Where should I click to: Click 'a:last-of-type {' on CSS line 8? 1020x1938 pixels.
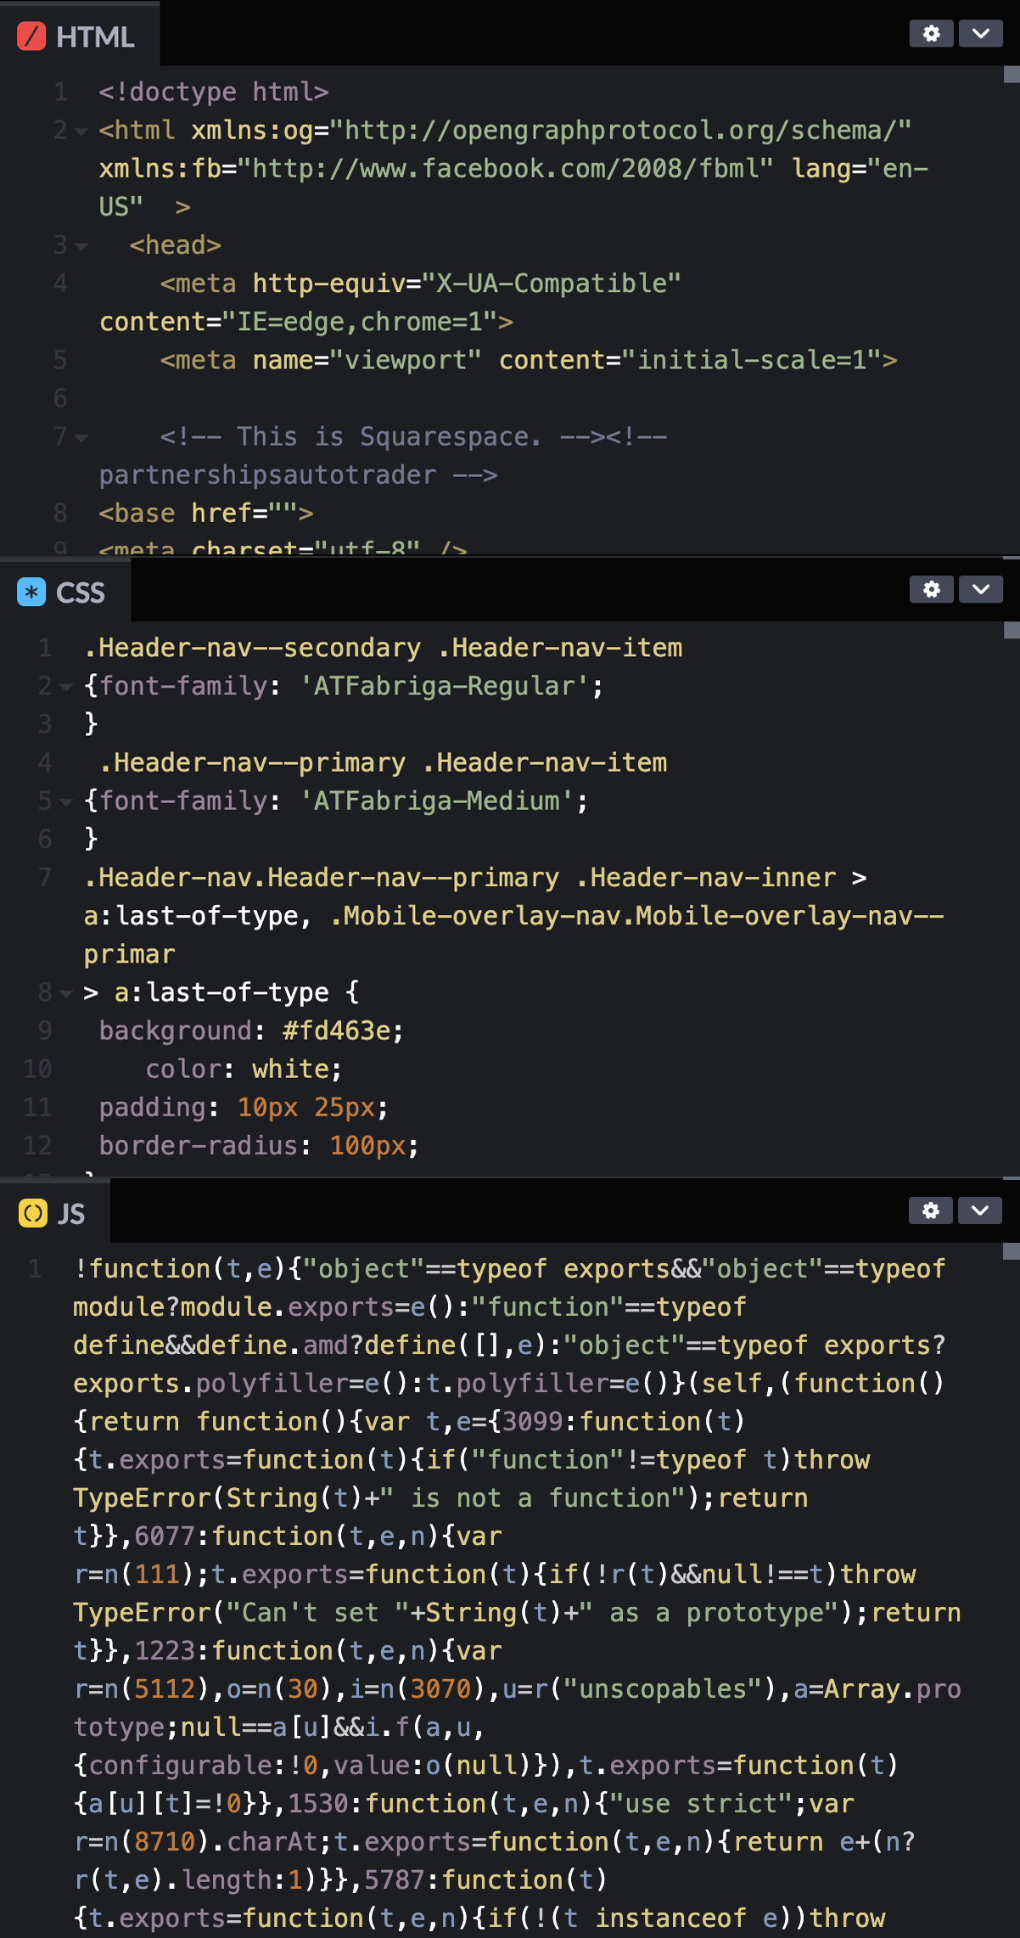click(x=237, y=992)
